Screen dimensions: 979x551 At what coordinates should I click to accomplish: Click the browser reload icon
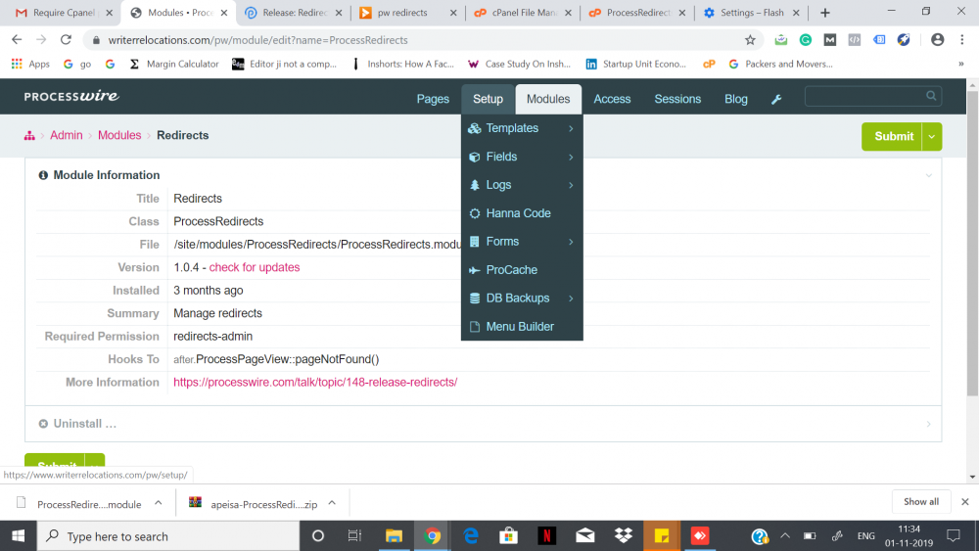pos(66,40)
